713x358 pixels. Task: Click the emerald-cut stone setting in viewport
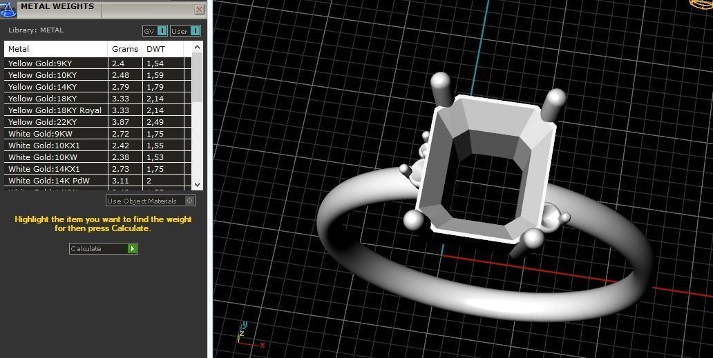click(x=486, y=168)
